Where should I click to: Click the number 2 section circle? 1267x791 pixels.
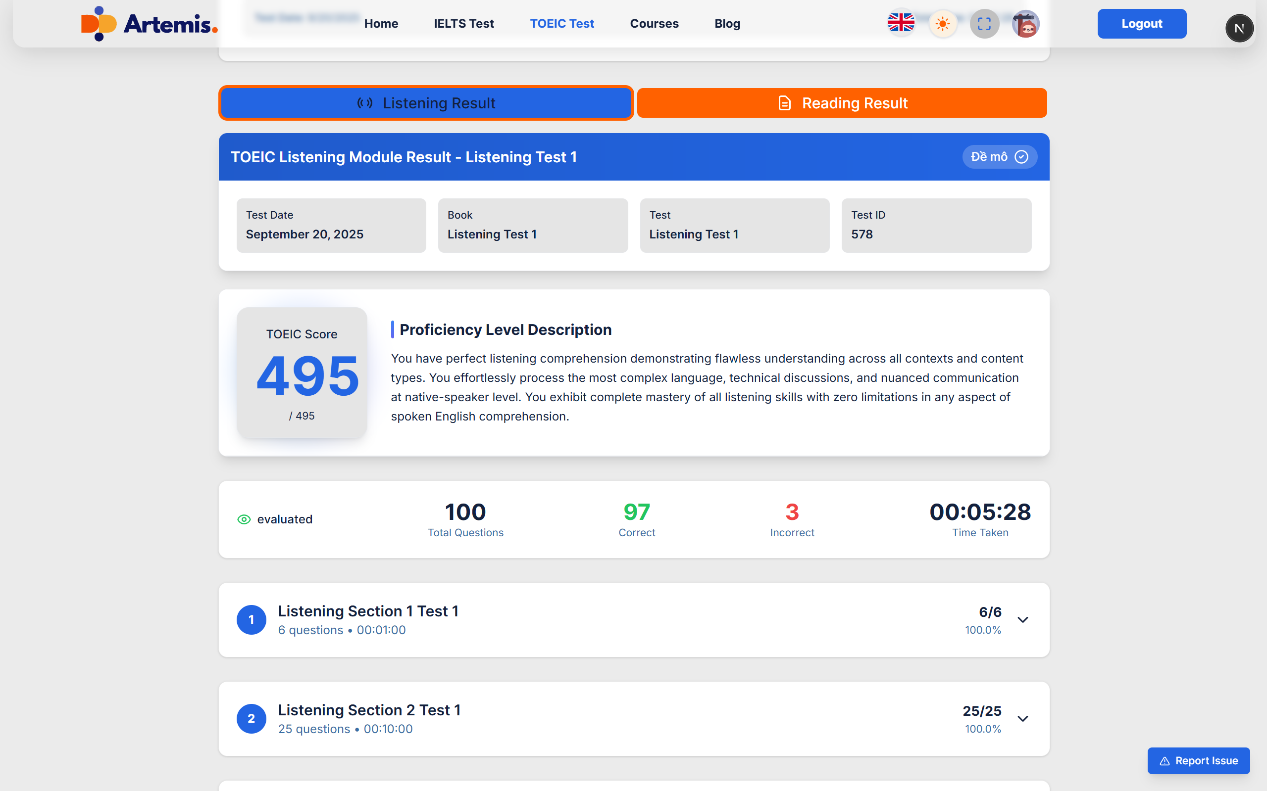tap(252, 719)
